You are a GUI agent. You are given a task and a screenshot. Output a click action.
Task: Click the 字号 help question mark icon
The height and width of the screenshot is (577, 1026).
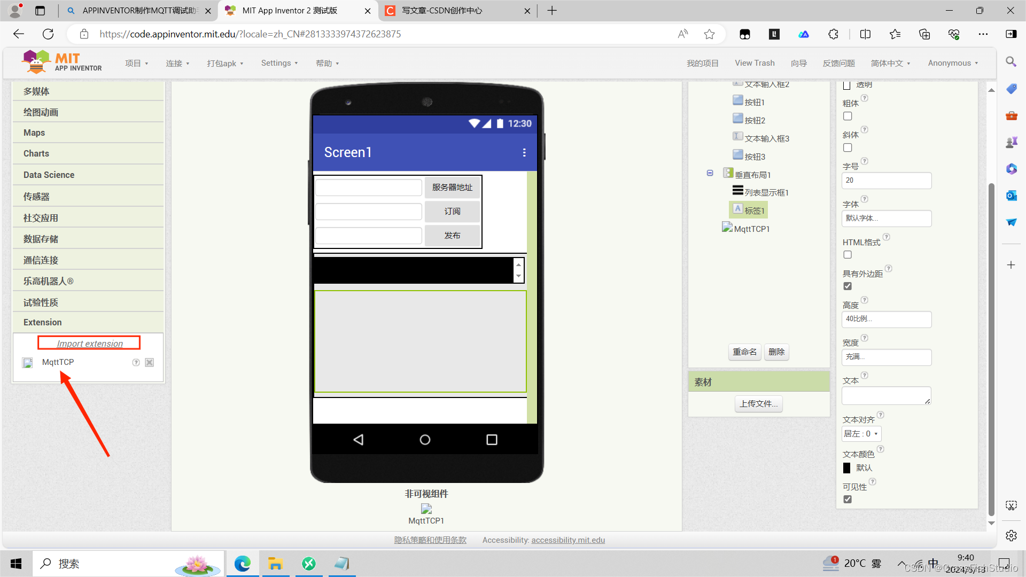pos(864,161)
